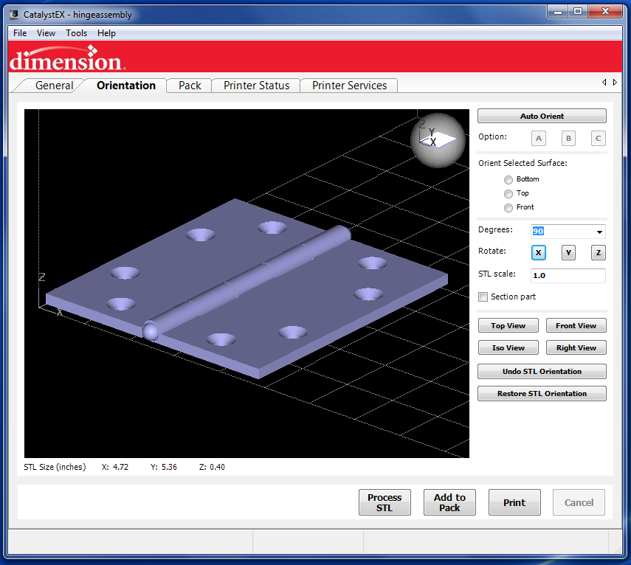Click the 'STL Size (inches)' label
The height and width of the screenshot is (565, 631).
pos(55,467)
